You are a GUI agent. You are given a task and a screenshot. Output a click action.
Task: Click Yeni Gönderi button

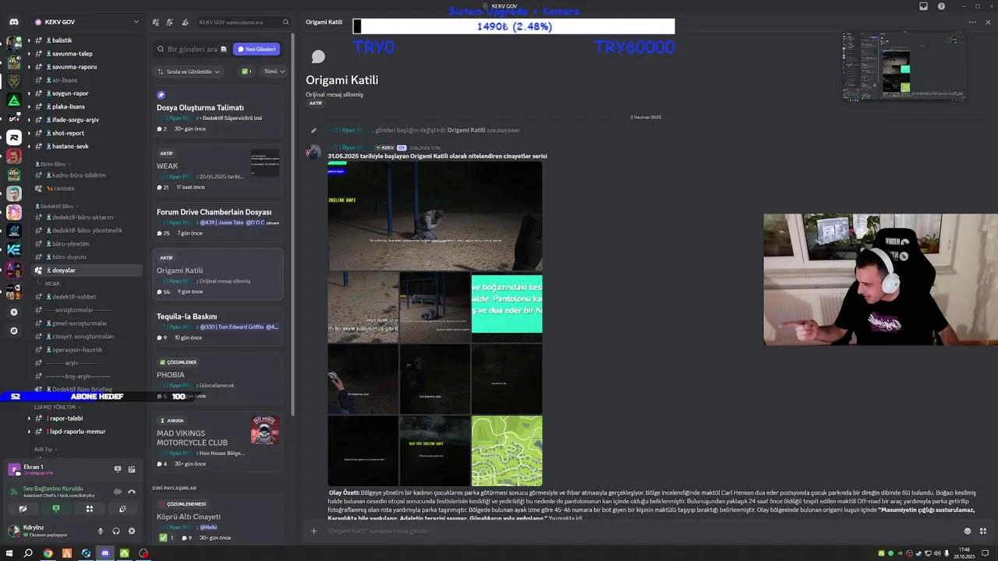click(257, 49)
